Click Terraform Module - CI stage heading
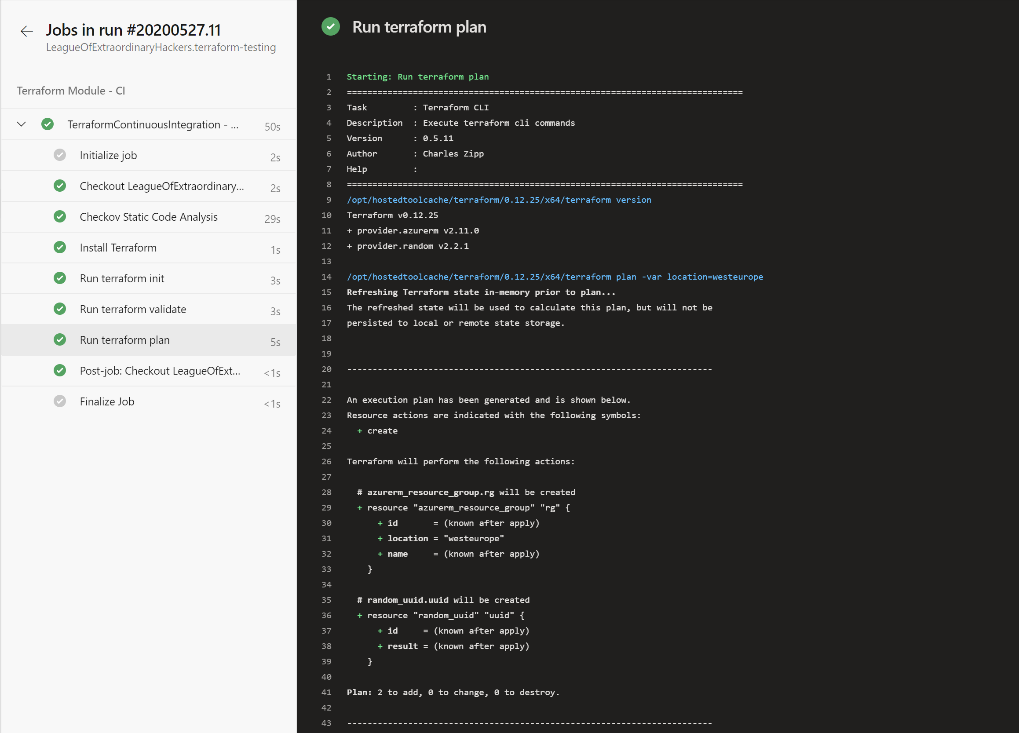 pyautogui.click(x=71, y=91)
